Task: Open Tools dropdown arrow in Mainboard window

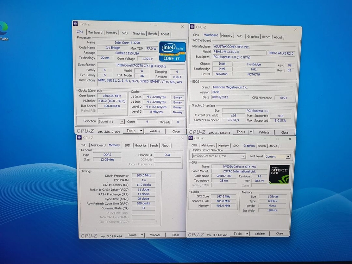Action: (251, 132)
